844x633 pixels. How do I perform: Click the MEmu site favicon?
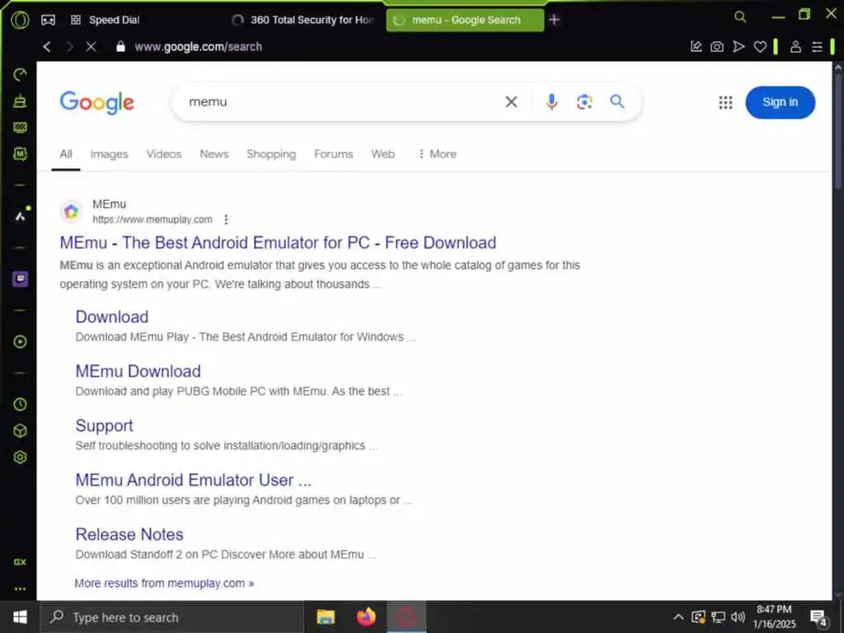pyautogui.click(x=71, y=212)
